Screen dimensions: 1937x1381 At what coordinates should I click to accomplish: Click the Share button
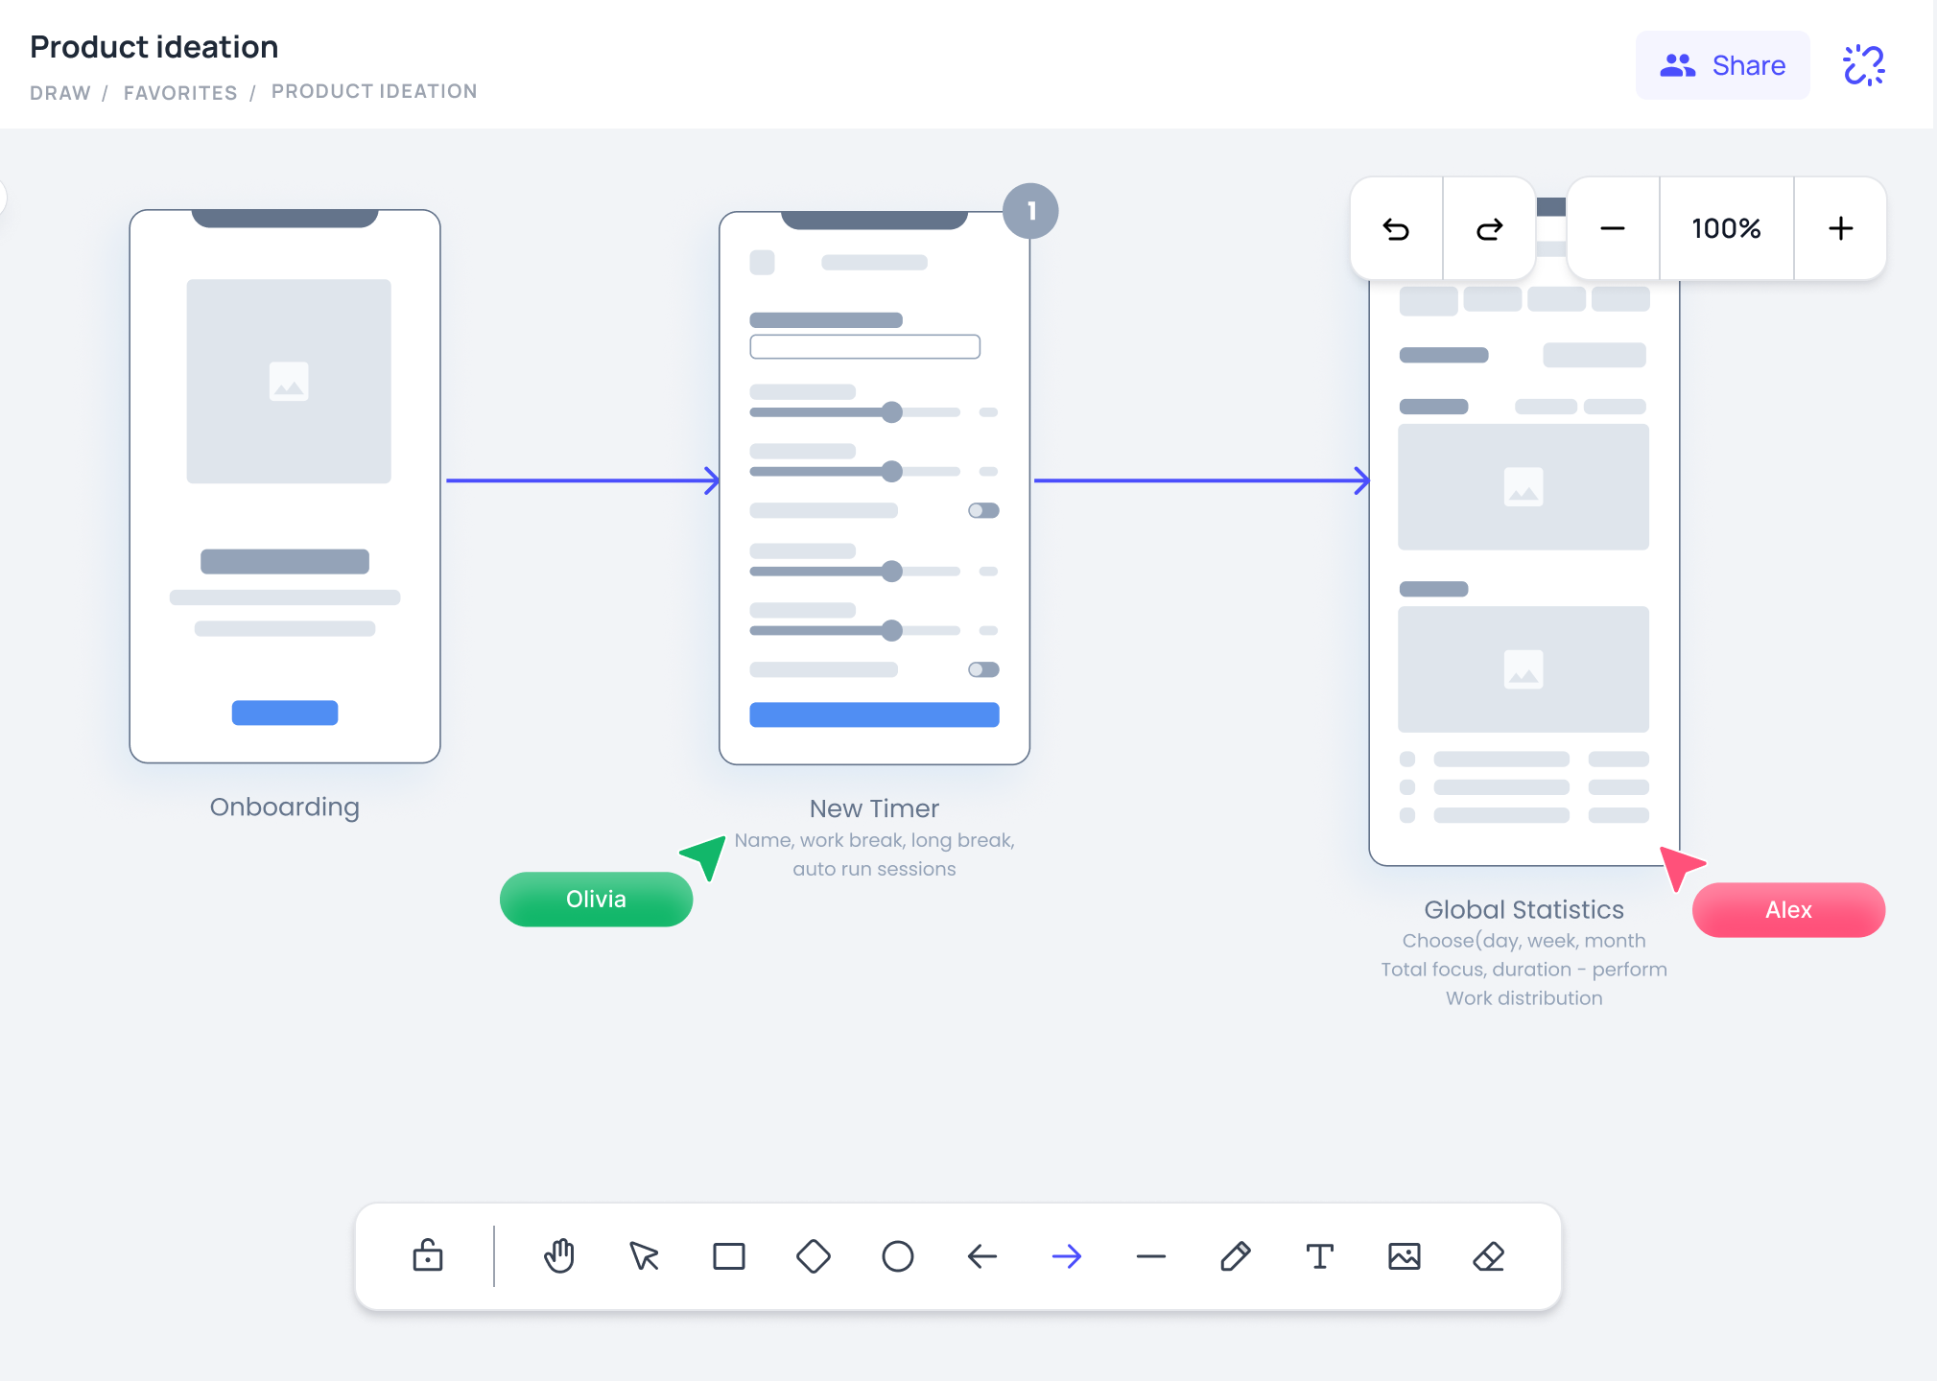(x=1724, y=65)
